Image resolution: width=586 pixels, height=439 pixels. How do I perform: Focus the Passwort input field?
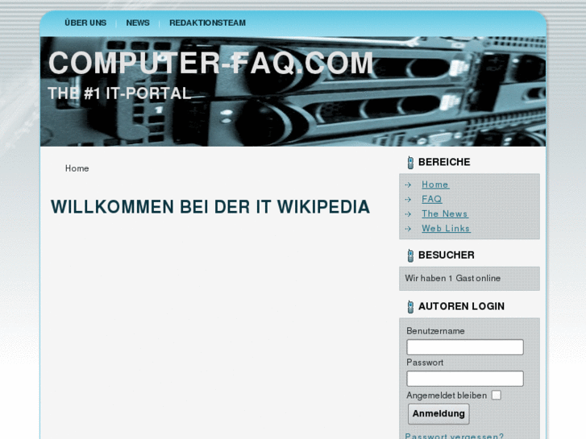pyautogui.click(x=465, y=379)
